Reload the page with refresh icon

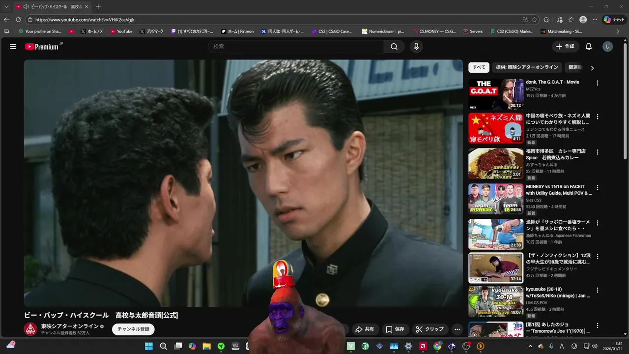pos(18,20)
